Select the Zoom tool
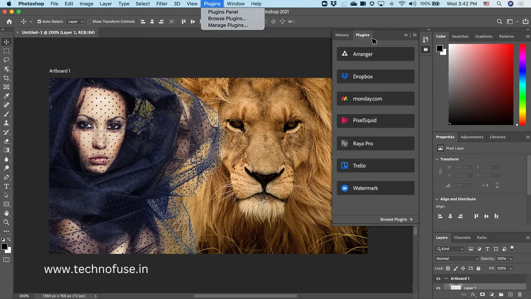The height and width of the screenshot is (299, 531). click(x=6, y=222)
